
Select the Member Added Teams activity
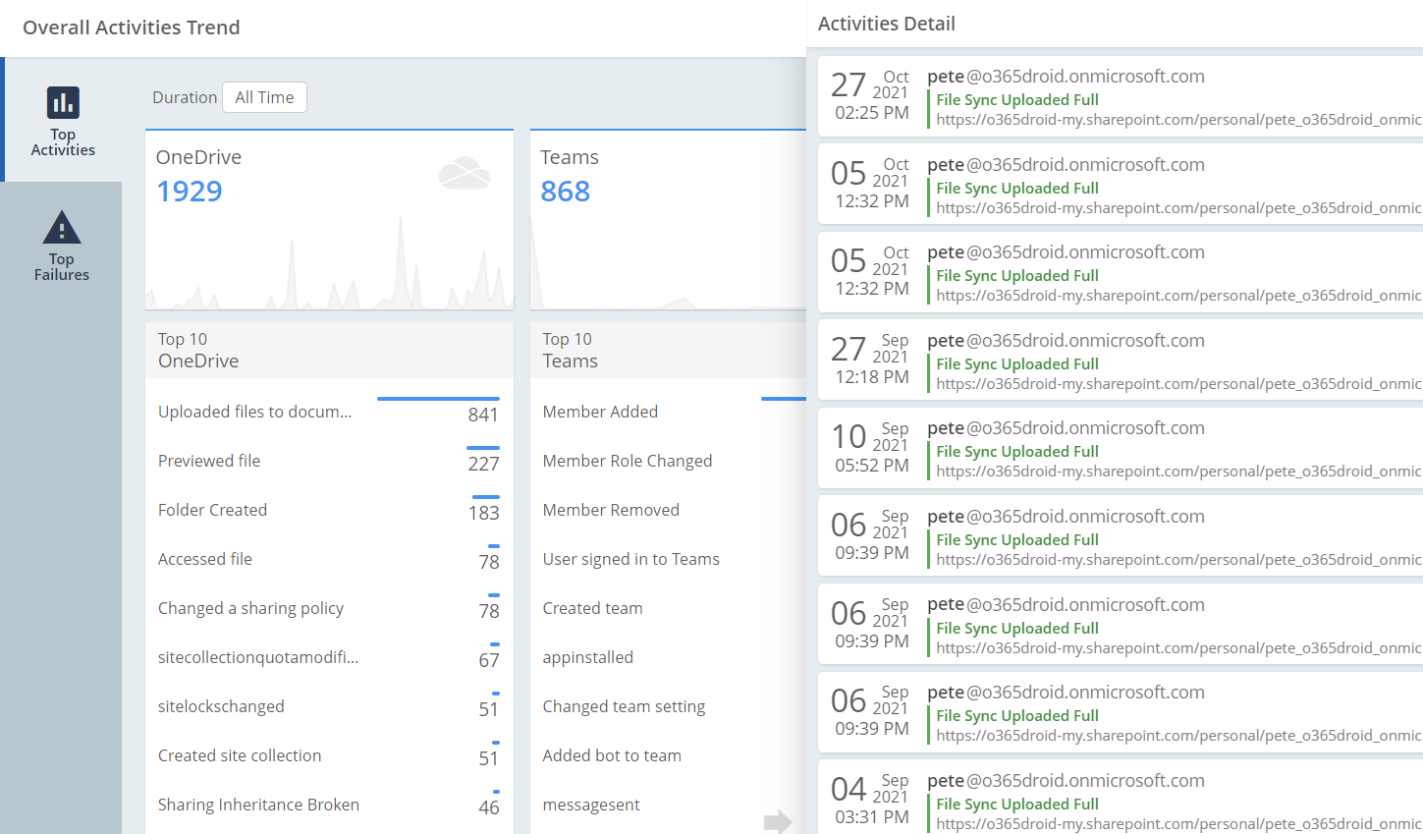coord(599,411)
